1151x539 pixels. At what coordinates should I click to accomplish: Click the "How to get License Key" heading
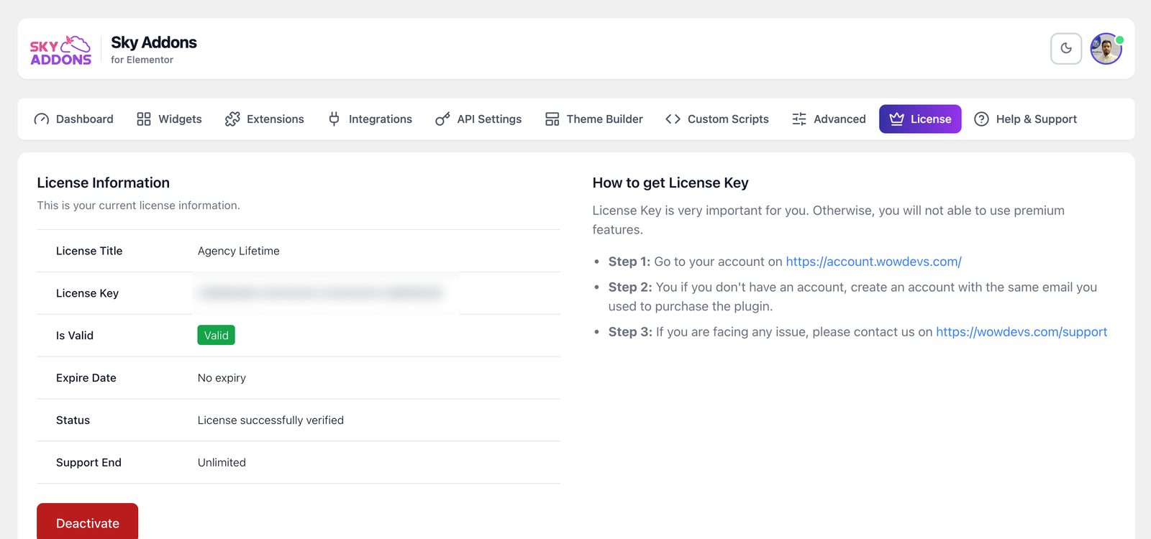point(670,183)
